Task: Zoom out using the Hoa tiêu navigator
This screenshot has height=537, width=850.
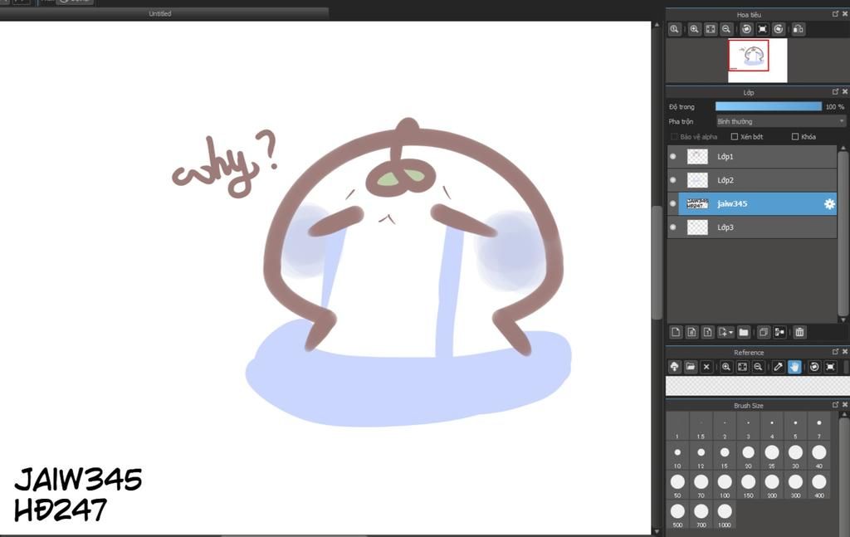Action: pos(726,29)
